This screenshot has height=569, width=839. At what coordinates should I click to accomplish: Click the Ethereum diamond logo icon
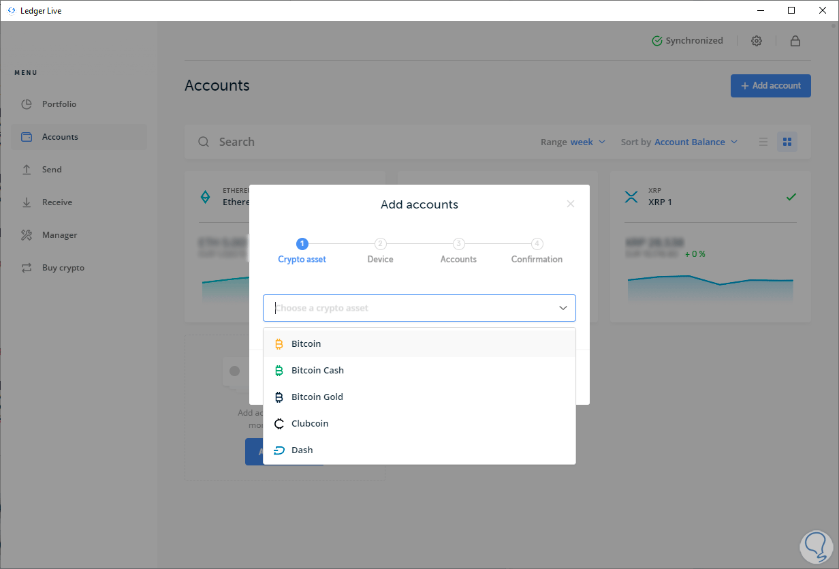(x=205, y=197)
